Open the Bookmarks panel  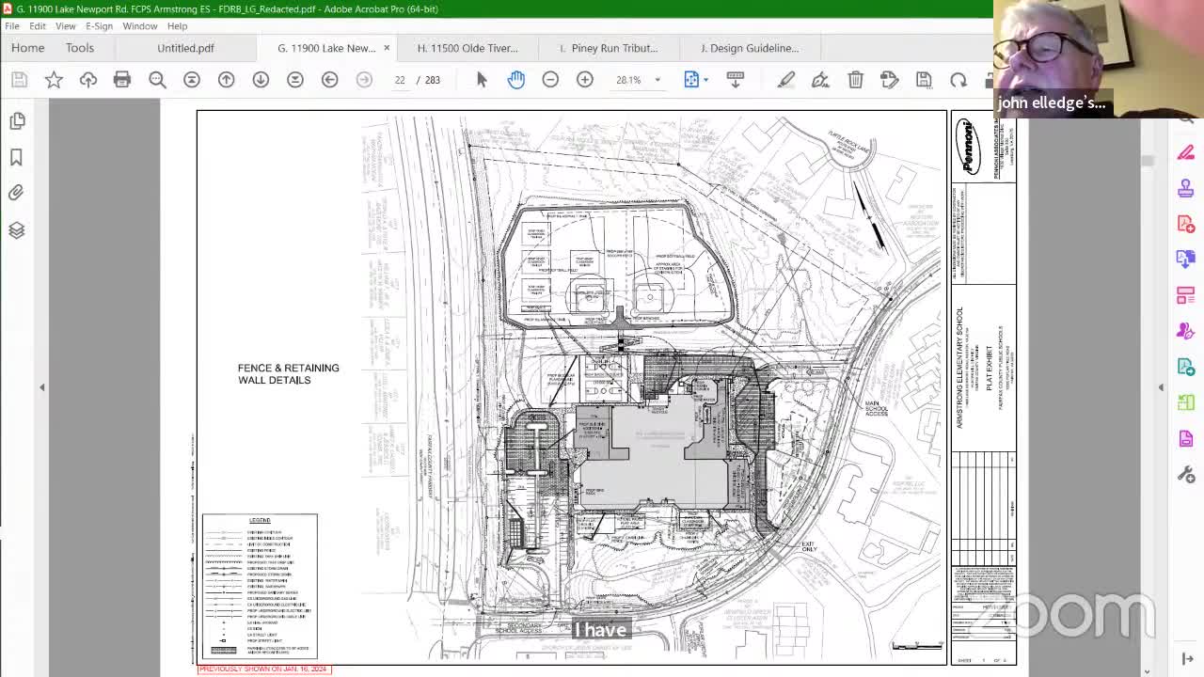(16, 157)
